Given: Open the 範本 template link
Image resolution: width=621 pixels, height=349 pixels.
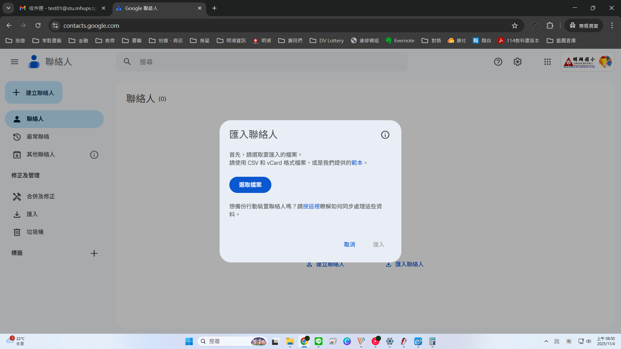Looking at the screenshot, I should click(x=357, y=163).
